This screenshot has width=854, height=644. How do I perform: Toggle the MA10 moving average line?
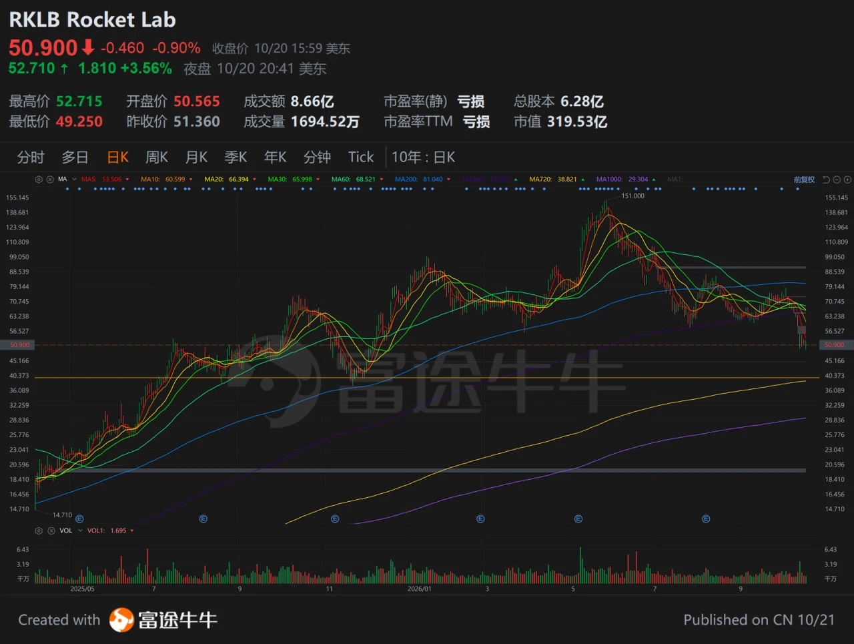pos(167,180)
